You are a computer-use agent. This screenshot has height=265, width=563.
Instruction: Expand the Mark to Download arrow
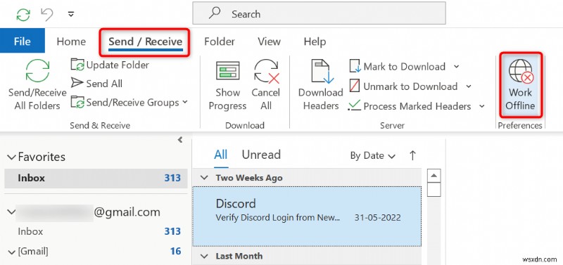point(456,66)
